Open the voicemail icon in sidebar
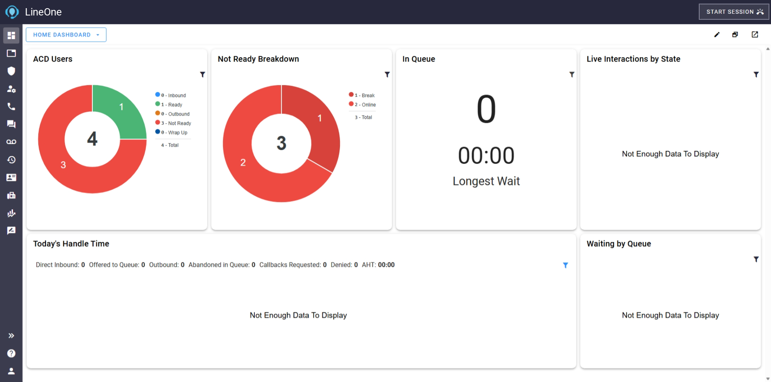This screenshot has height=382, width=771. pos(11,142)
